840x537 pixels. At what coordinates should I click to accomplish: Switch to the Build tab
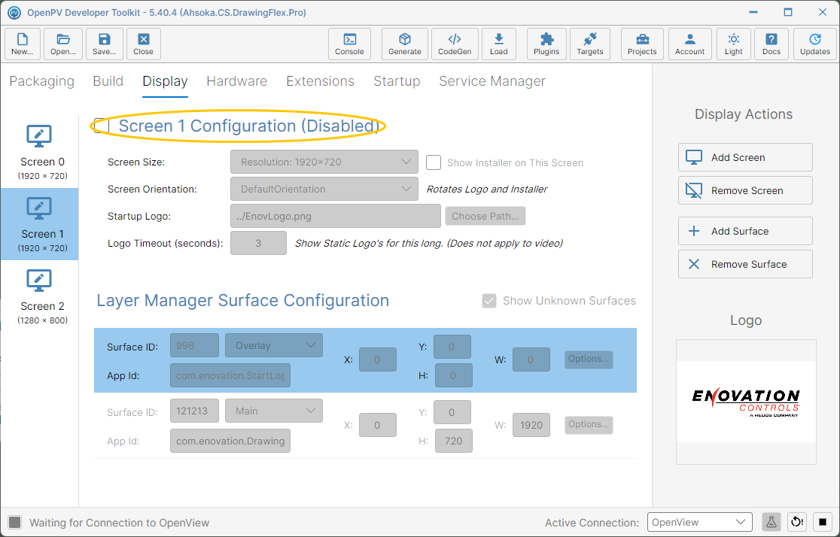(x=108, y=80)
